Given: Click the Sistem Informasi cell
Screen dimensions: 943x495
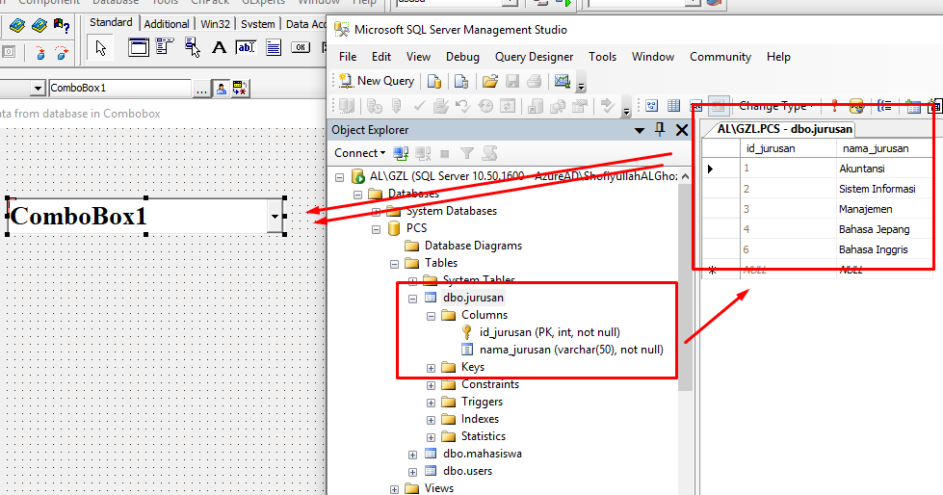Looking at the screenshot, I should (884, 189).
